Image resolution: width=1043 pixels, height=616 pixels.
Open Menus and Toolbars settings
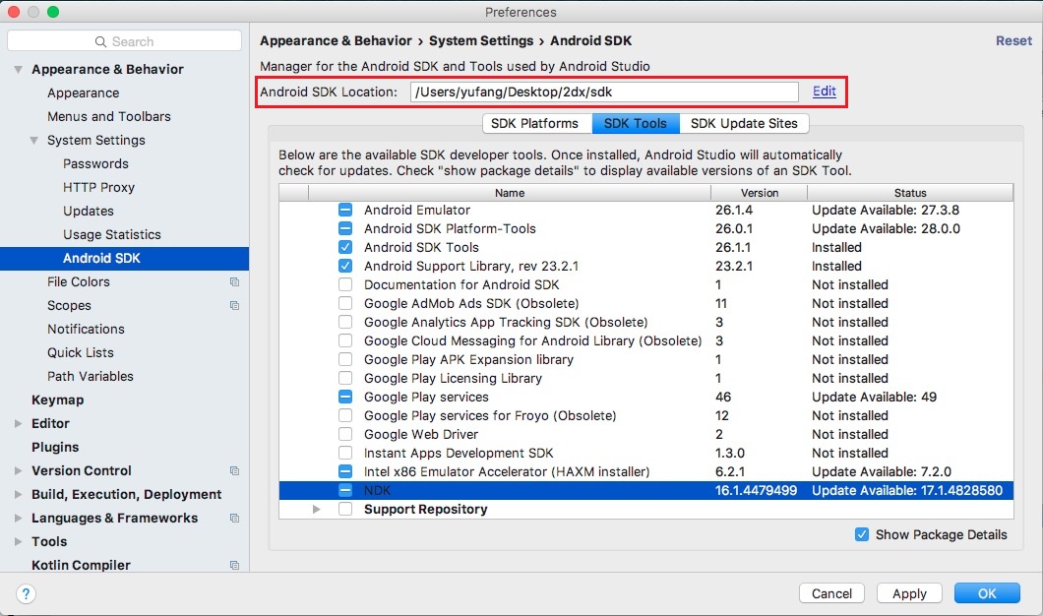coord(109,116)
